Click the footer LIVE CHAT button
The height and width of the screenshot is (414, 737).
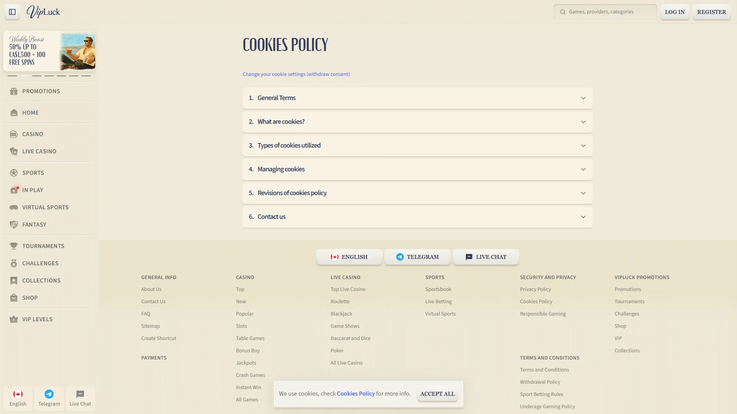point(486,257)
